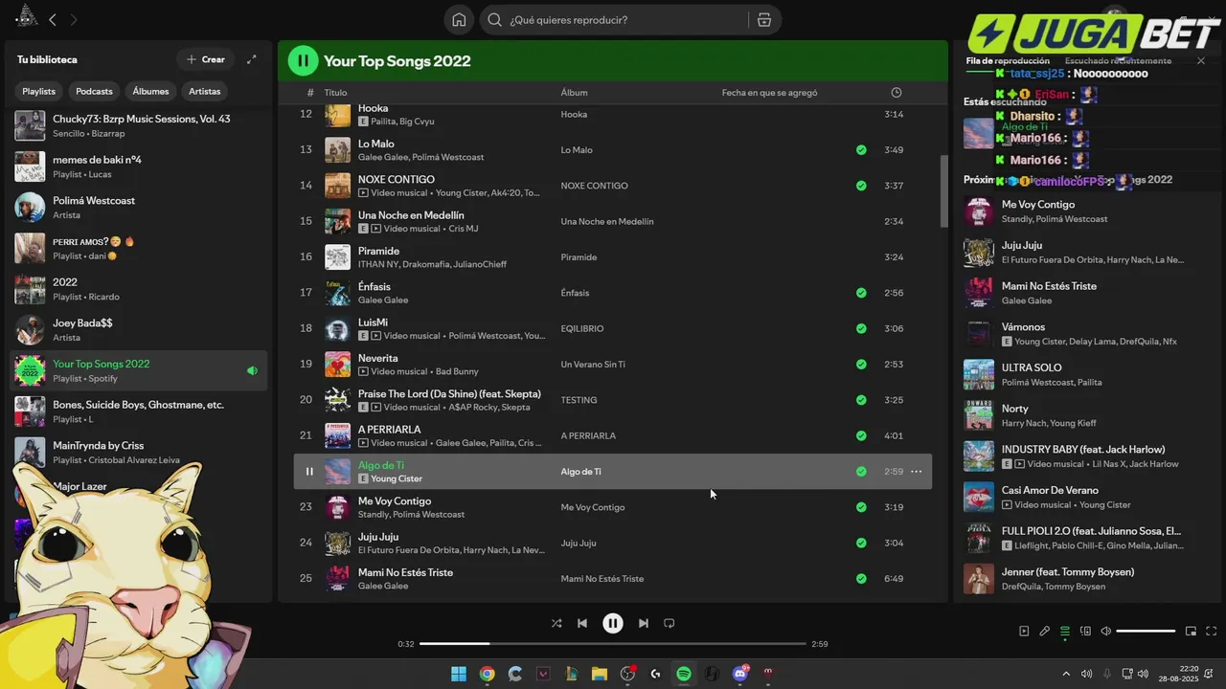The width and height of the screenshot is (1226, 689).
Task: Open the three-dot options for Algo de Ti
Action: (916, 471)
